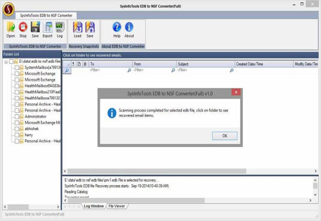Check the harry mailbox checkbox
Image resolution: width=321 pixels, height=221 pixels.
(x=17, y=135)
